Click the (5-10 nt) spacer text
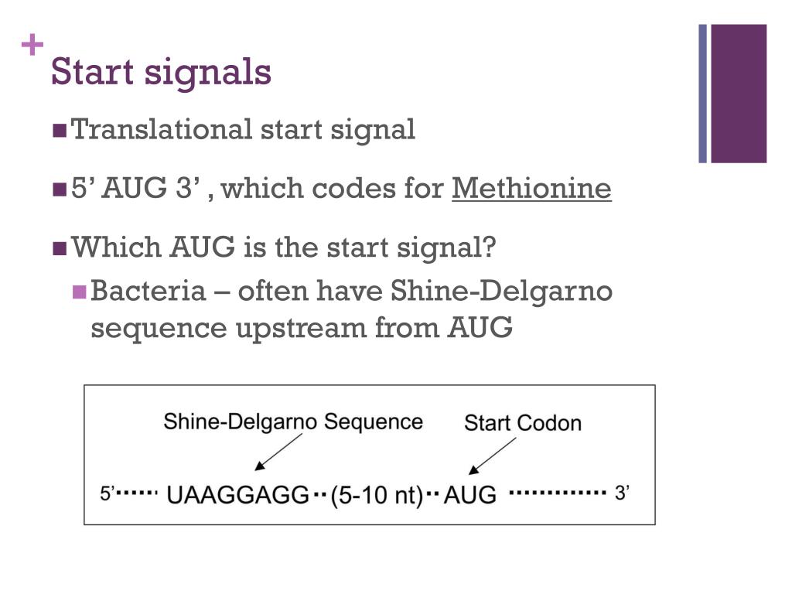This screenshot has height=594, width=792. click(377, 496)
